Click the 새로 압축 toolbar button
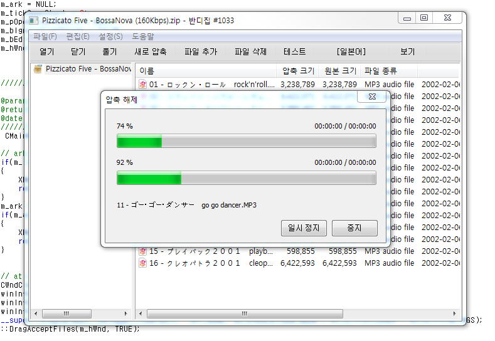The height and width of the screenshot is (341, 495). [151, 52]
